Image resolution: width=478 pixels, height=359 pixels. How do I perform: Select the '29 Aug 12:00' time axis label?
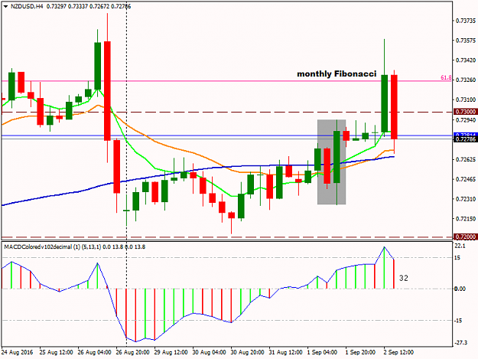click(x=171, y=352)
